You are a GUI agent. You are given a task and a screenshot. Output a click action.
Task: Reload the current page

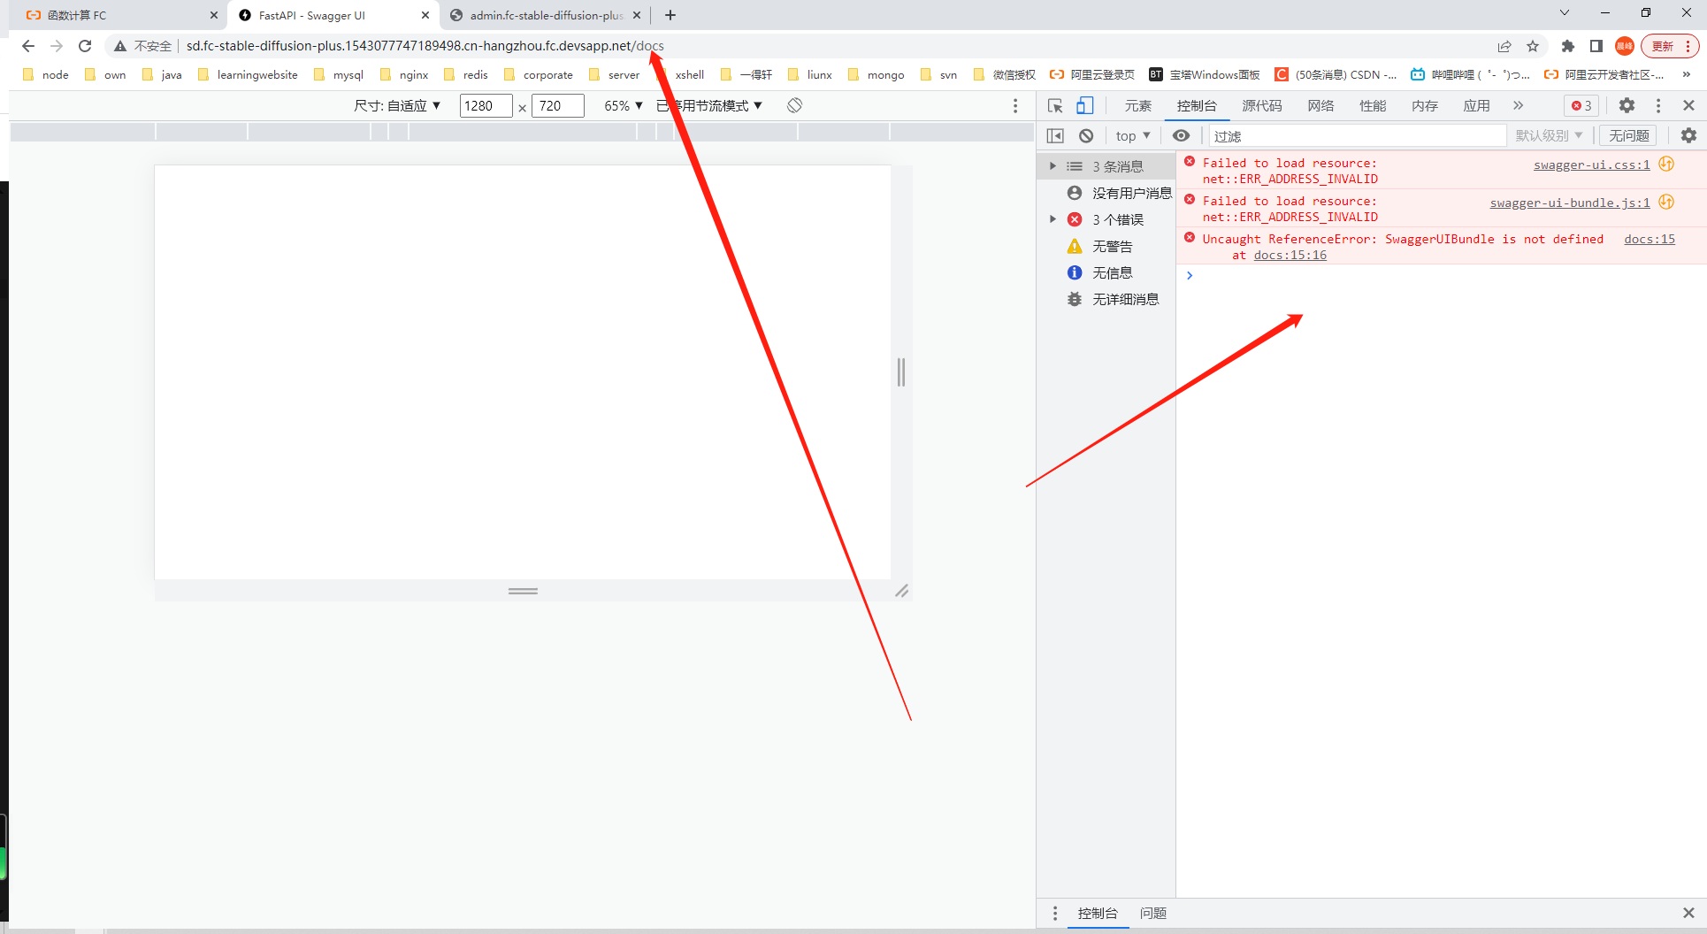85,46
